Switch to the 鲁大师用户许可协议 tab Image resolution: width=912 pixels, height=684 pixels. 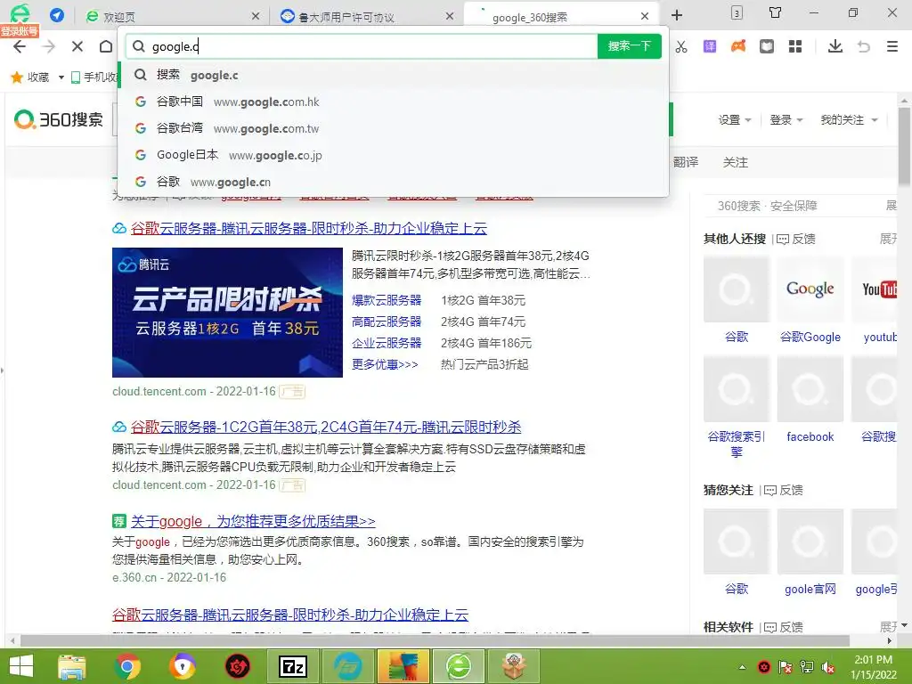click(366, 17)
